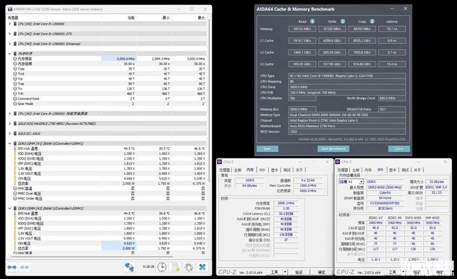Click the HWiNFO vertical scrollbar
457x279 pixels.
tap(209, 99)
